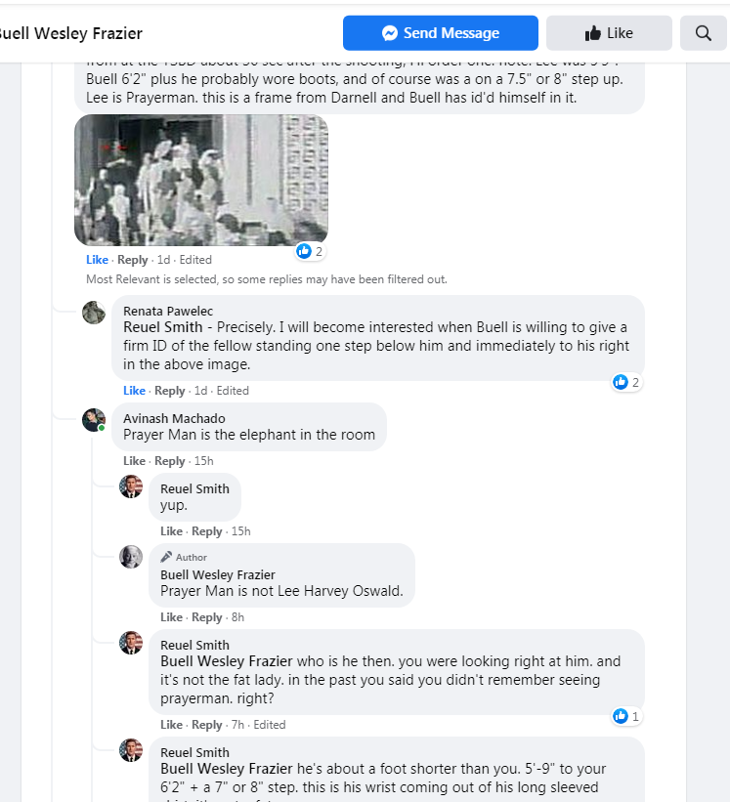Viewport: 730px width, 802px height.
Task: View like reactions on Renata Pawelec's comment
Action: pos(626,382)
